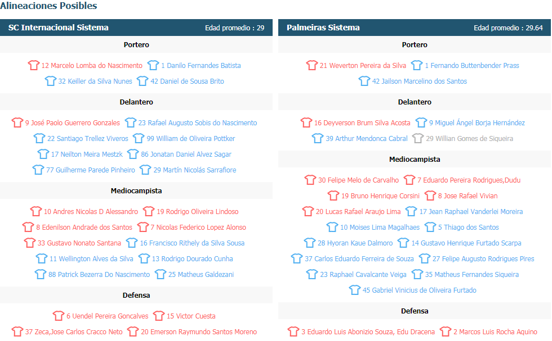
Task: Click red jersey icon beside José Paolo Guerrero
Action: point(17,122)
